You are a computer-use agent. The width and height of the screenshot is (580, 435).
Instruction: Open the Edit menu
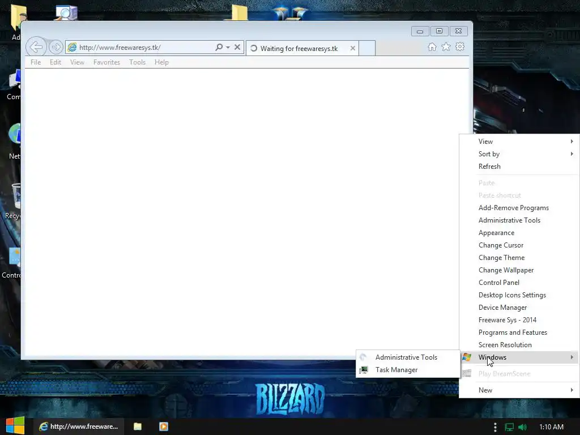coord(56,62)
